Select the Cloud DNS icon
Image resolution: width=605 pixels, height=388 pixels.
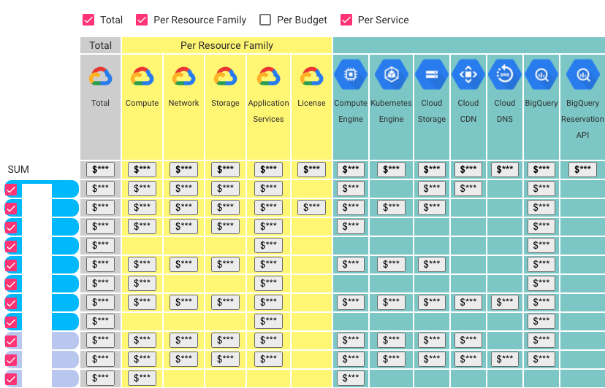coord(505,74)
